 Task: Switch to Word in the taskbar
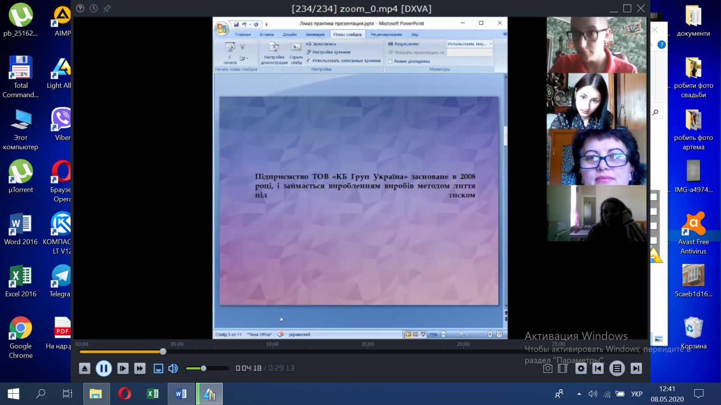(181, 394)
